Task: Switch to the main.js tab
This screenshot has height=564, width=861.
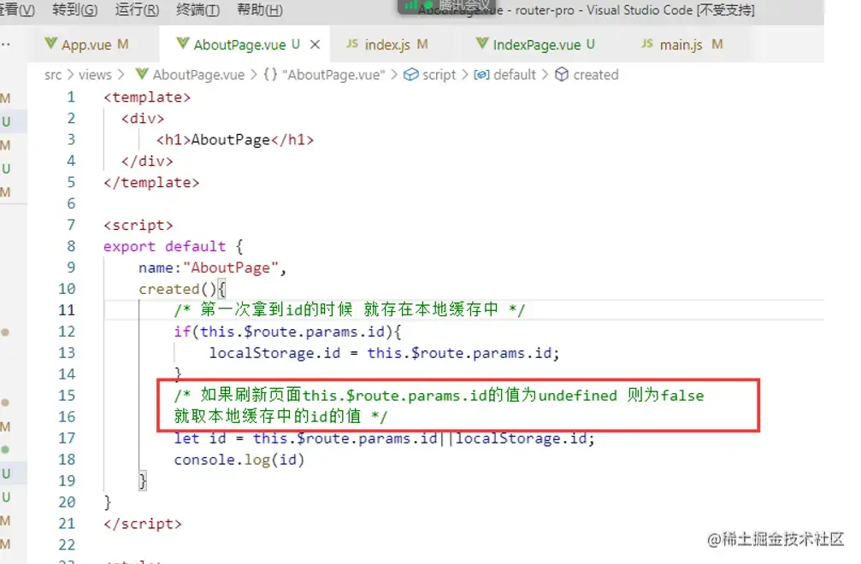Action: pos(681,44)
